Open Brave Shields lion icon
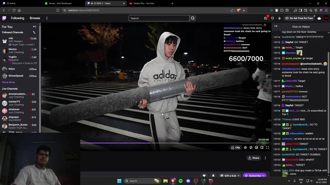The image size is (330, 185). coord(238,10)
